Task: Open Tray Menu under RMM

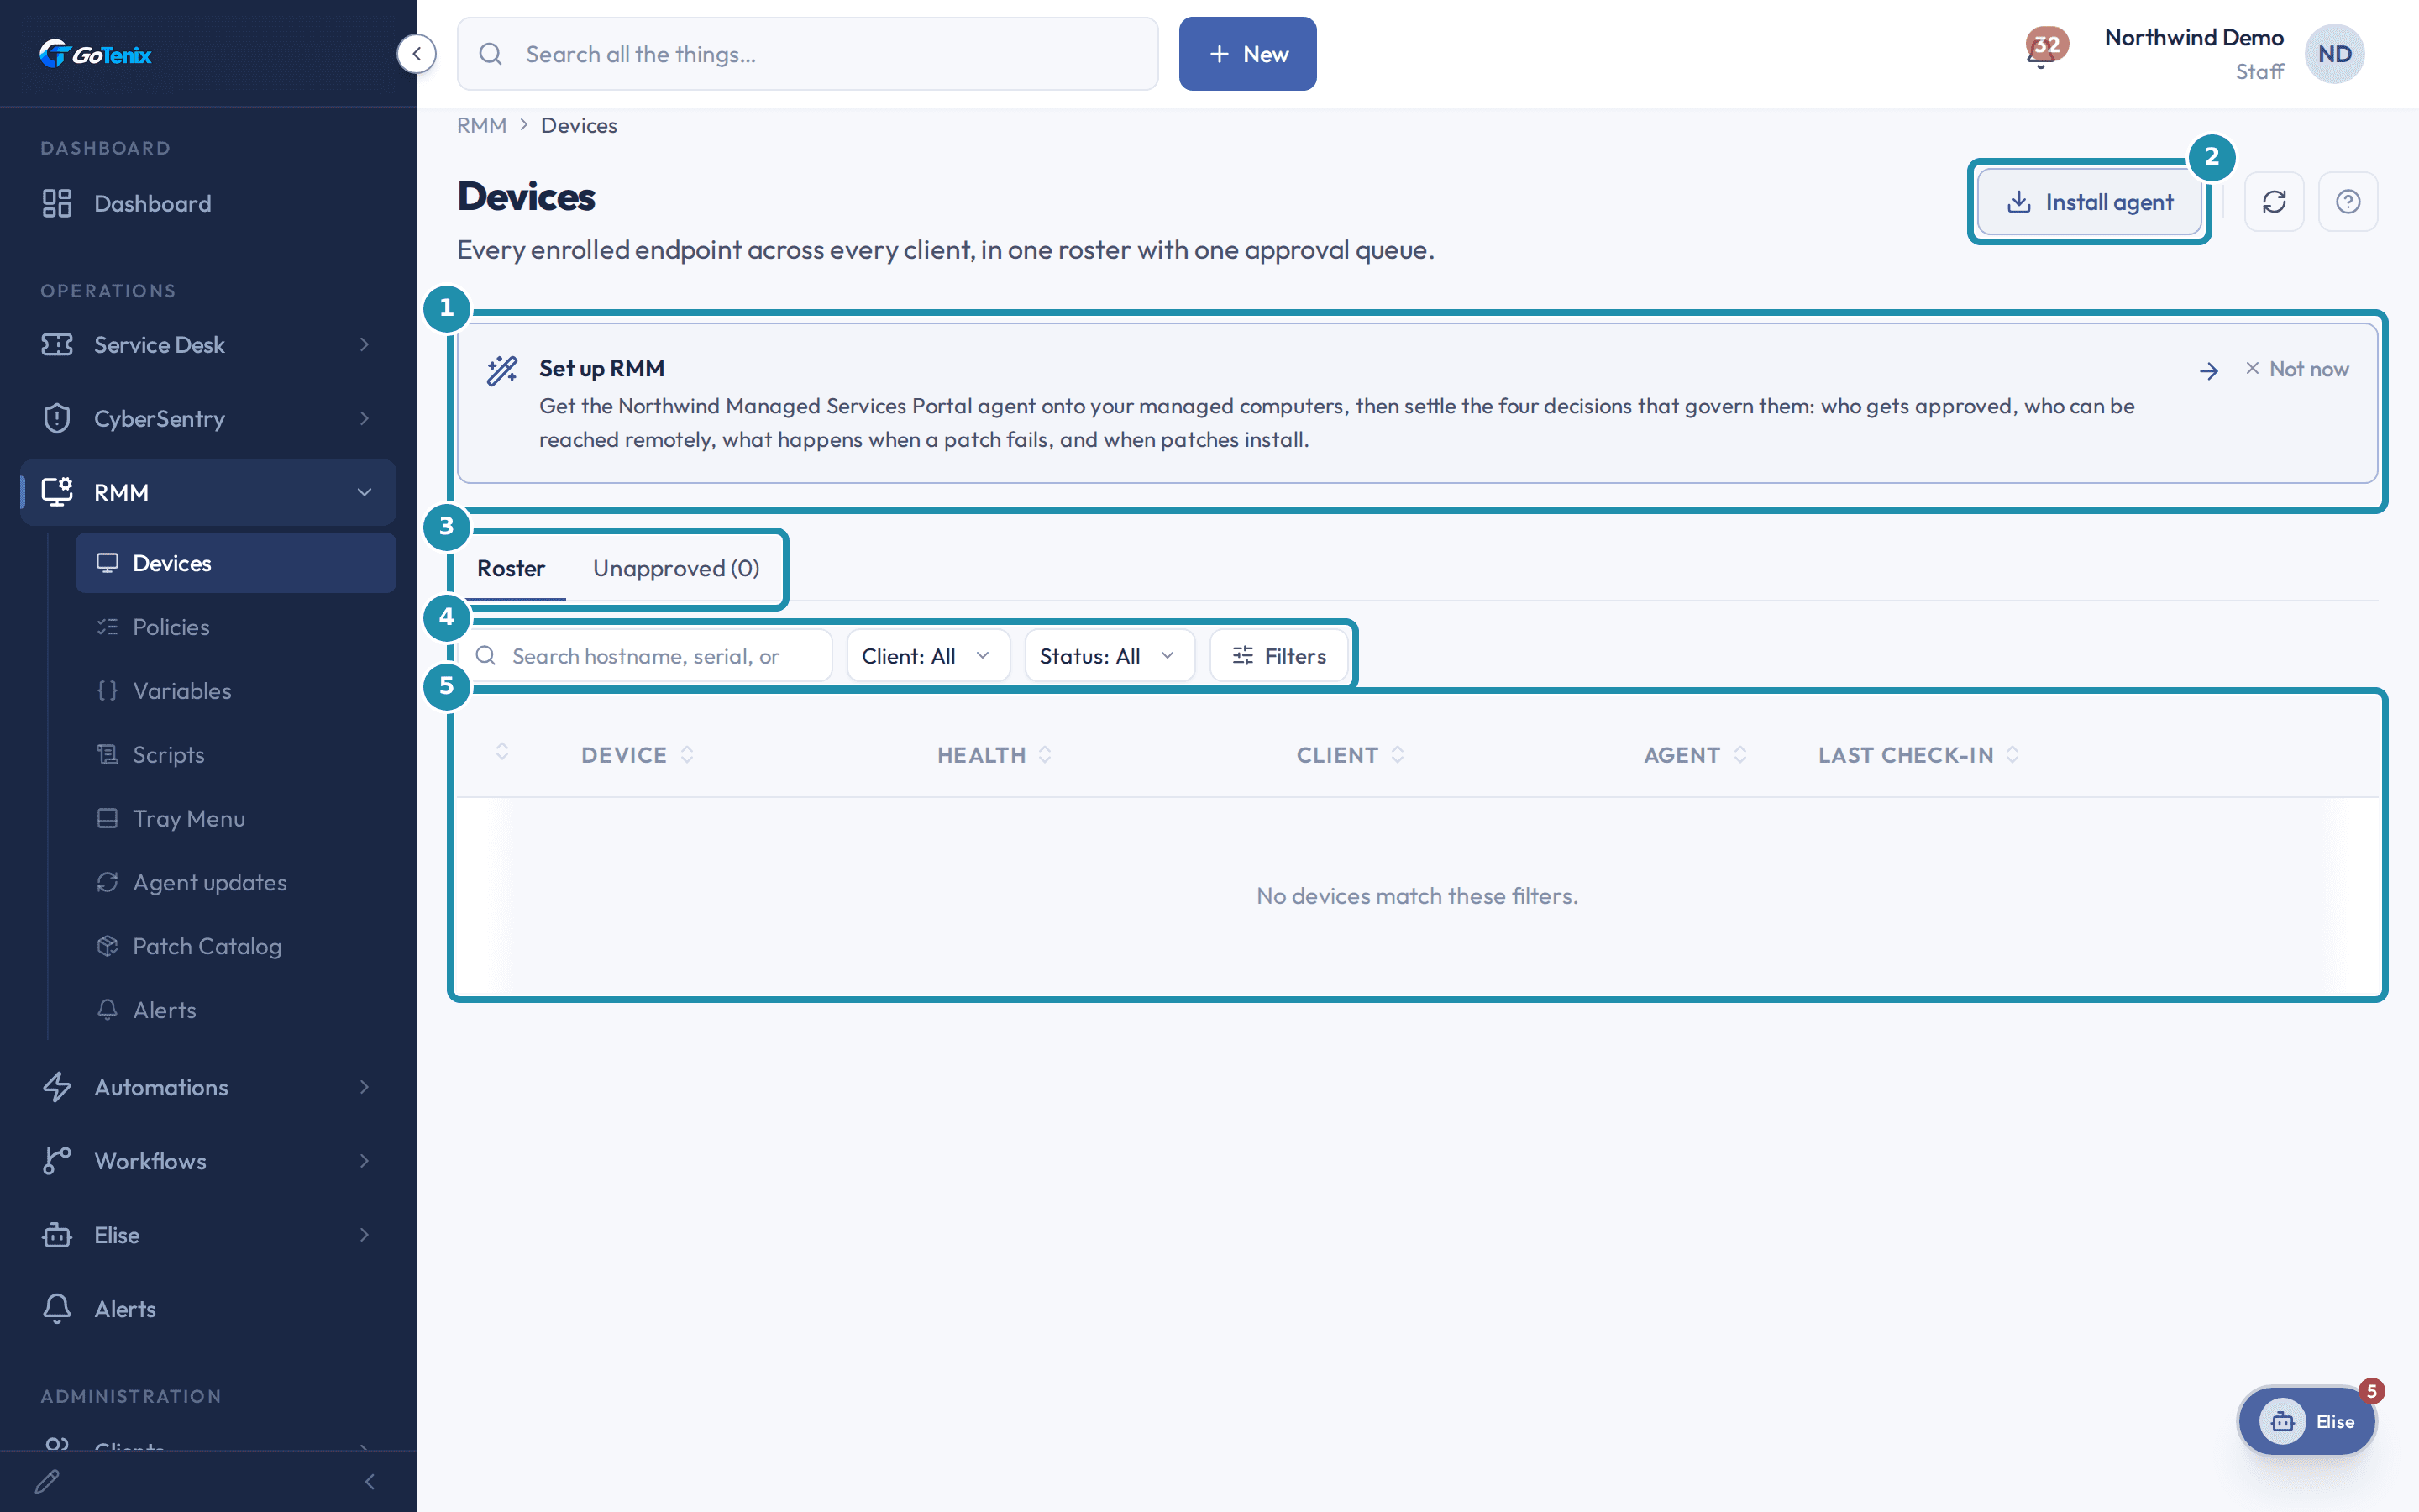Action: click(236, 819)
